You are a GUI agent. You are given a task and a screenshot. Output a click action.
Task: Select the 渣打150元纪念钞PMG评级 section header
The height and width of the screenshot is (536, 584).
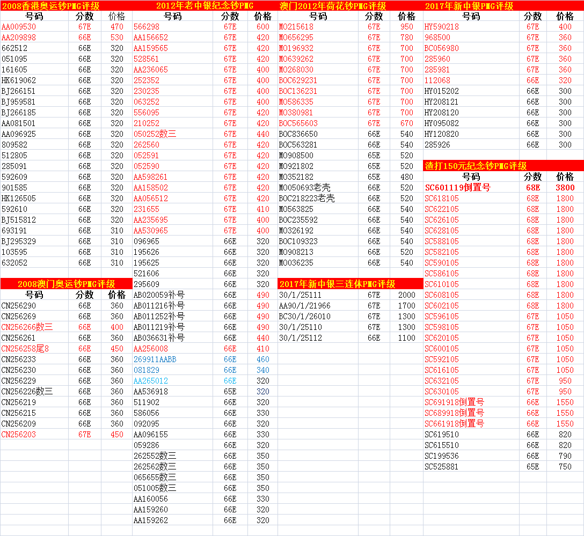pyautogui.click(x=476, y=166)
